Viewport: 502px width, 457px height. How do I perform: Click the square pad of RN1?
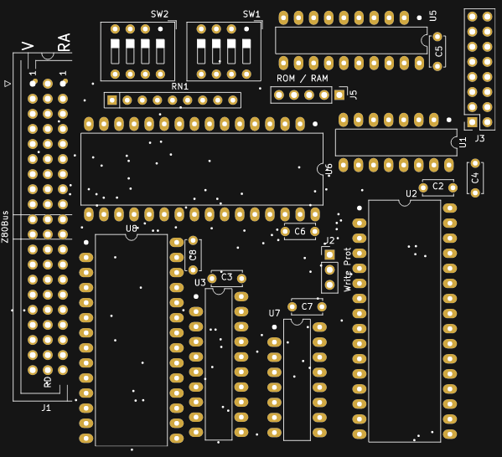[x=111, y=100]
